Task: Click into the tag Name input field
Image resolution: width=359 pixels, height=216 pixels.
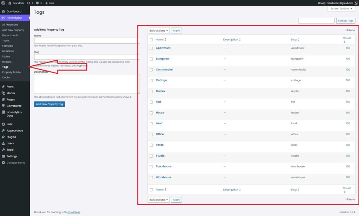Action: tap(87, 41)
